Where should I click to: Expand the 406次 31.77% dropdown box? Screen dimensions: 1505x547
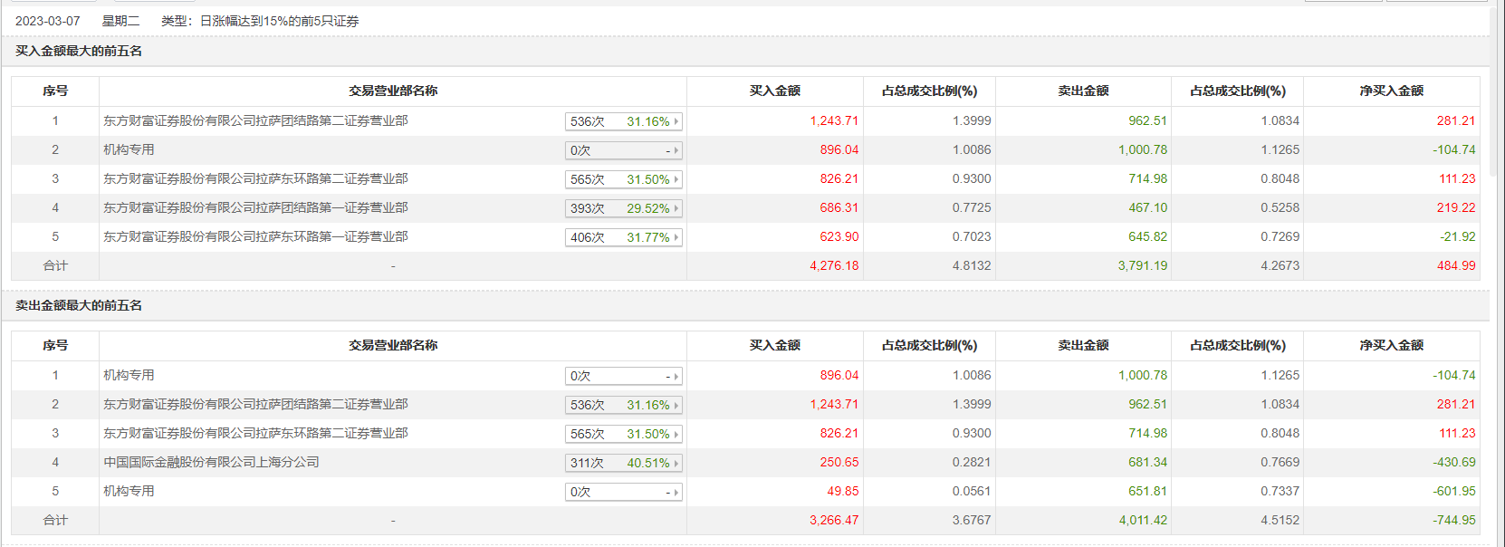[623, 237]
